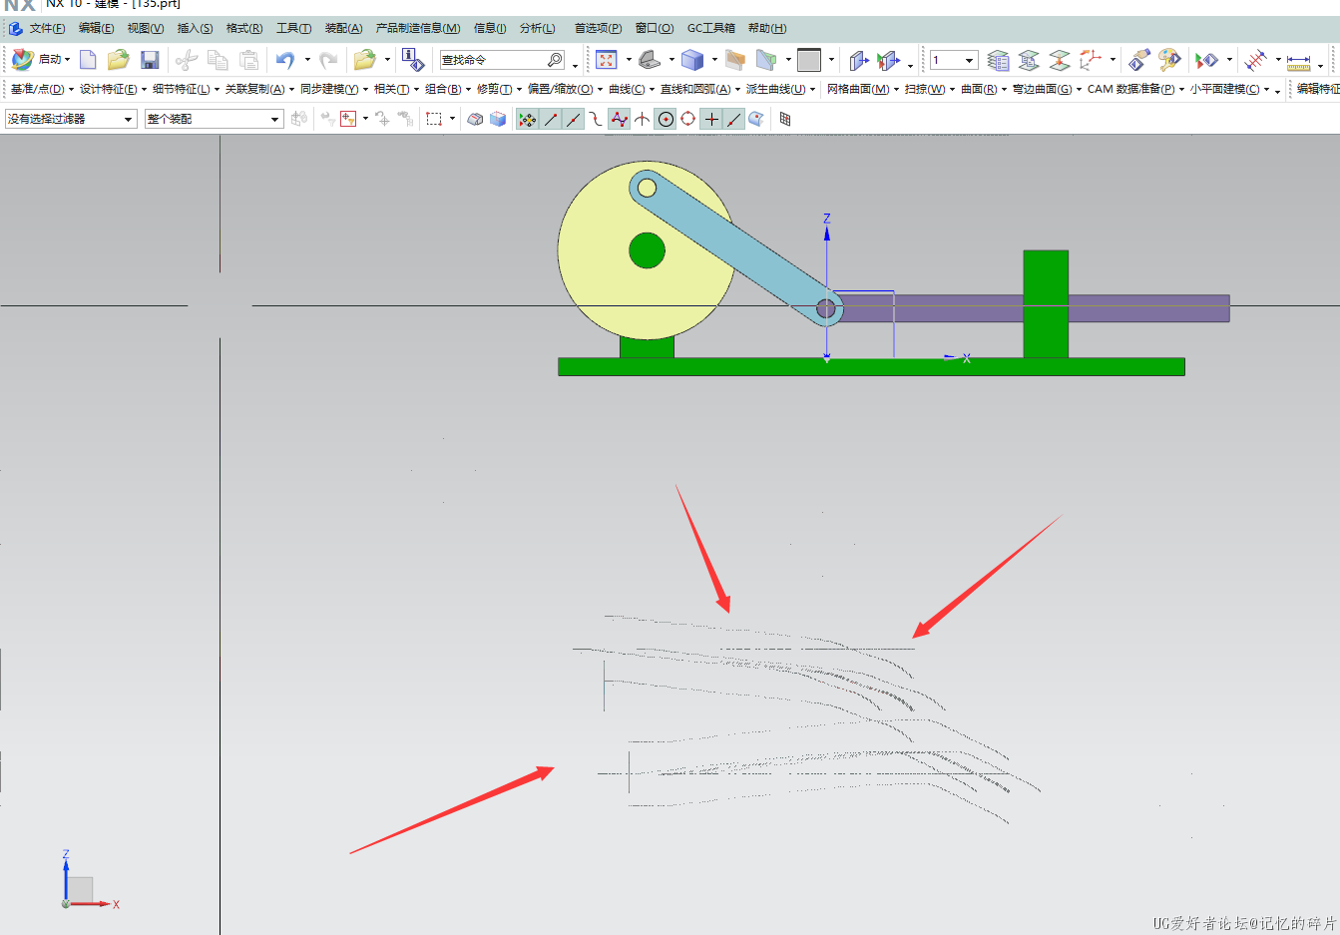Click the ruler measure distance icon
The width and height of the screenshot is (1340, 935).
[x=1298, y=62]
